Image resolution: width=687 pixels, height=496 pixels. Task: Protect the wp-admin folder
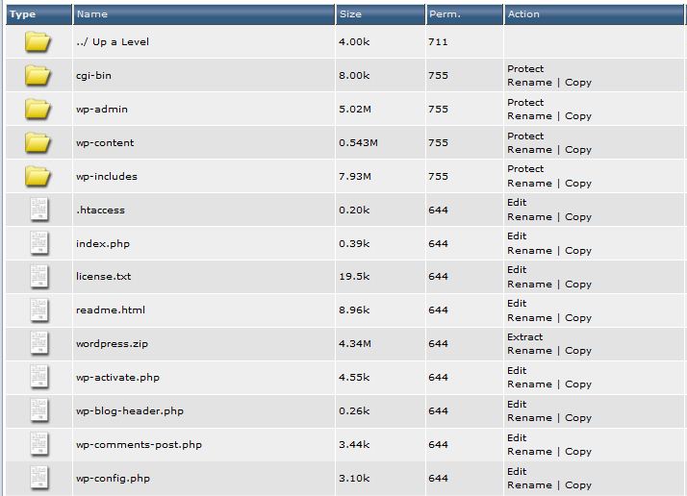click(525, 103)
